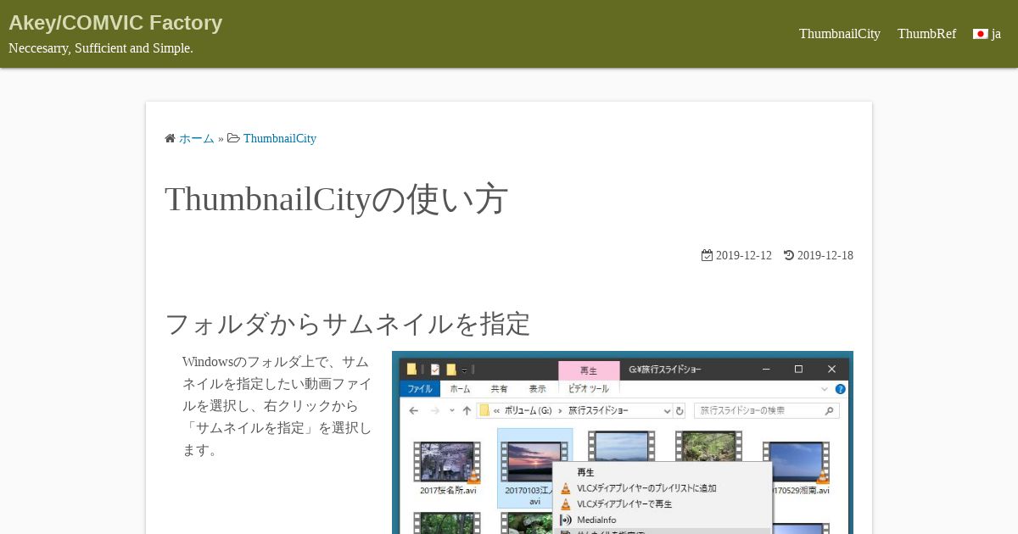Click the calendar-check icon beside 2019-12-12
This screenshot has height=534, width=1018.
(707, 255)
